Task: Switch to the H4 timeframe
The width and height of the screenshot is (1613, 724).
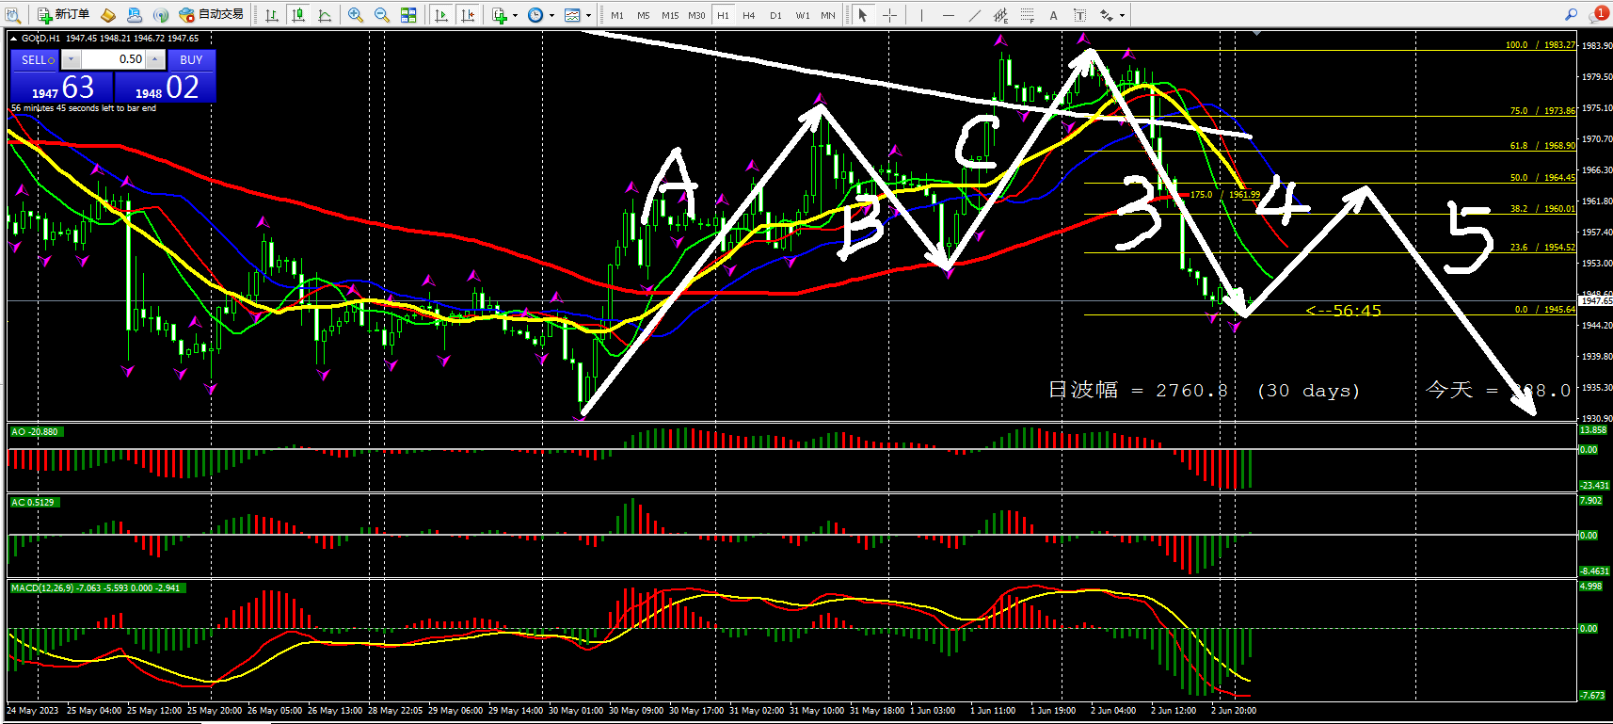Action: point(748,15)
